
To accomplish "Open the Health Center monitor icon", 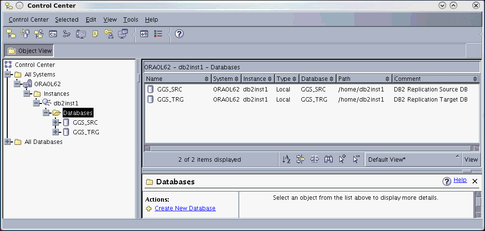I will [81, 34].
